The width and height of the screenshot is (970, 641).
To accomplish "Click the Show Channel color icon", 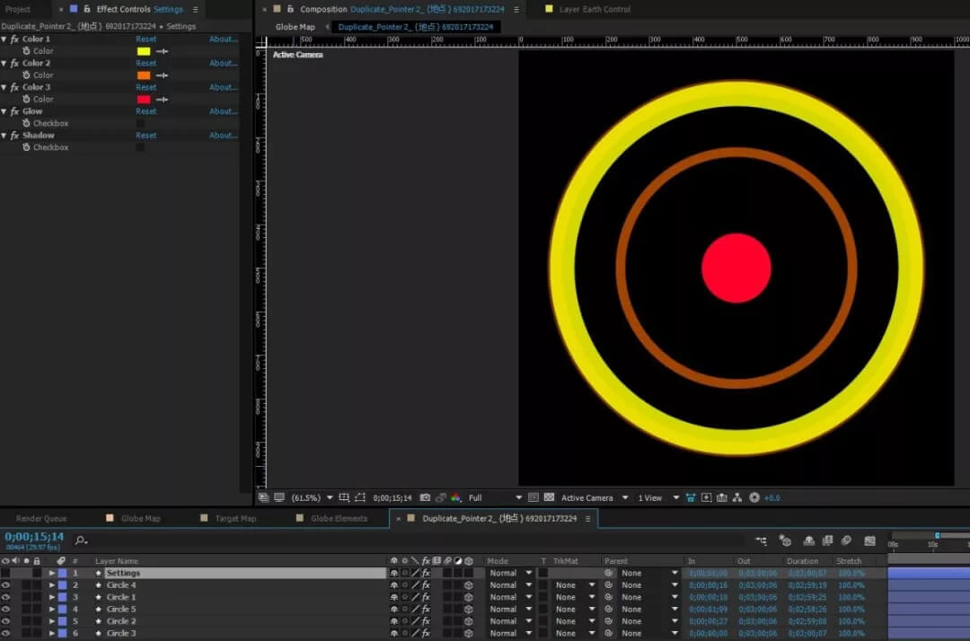I will 455,497.
